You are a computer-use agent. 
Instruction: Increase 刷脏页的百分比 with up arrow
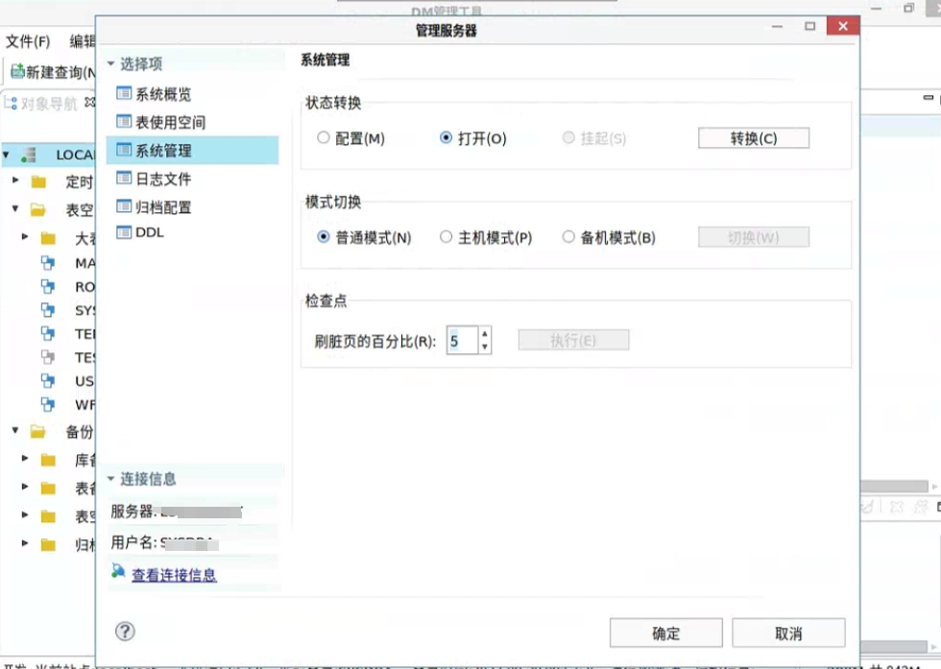(485, 334)
